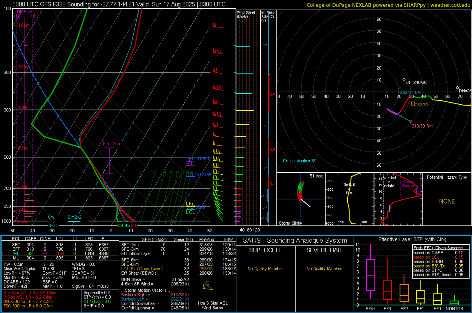Click the Critical Angle = 3° text
Image resolution: width=472 pixels, height=313 pixels.
click(299, 161)
